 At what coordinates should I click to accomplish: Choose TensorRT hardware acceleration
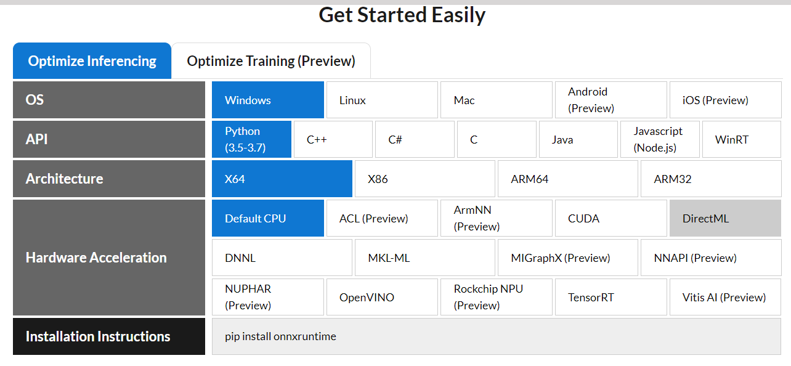coord(610,296)
